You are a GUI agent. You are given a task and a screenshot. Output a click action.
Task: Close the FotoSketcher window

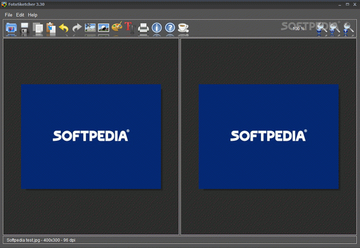[x=355, y=4]
